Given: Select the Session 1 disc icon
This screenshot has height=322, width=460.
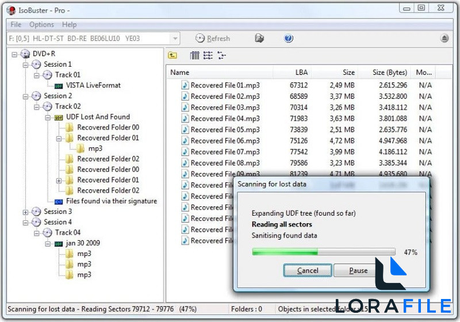Looking at the screenshot, I should [x=36, y=64].
